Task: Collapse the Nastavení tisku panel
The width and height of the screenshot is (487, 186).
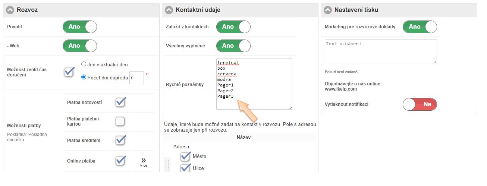Action: 328,10
